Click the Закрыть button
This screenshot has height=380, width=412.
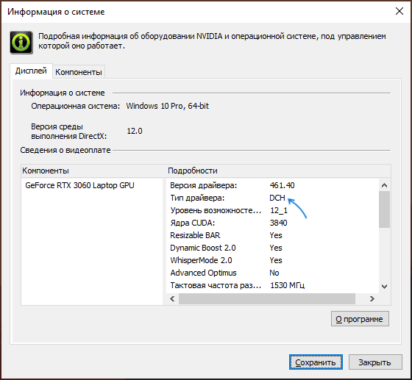[x=375, y=362]
